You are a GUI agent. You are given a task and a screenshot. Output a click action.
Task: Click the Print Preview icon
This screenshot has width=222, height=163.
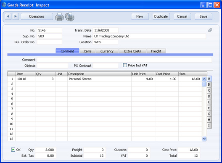pos(70,17)
